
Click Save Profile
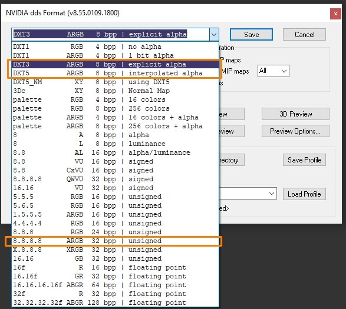[304, 160]
